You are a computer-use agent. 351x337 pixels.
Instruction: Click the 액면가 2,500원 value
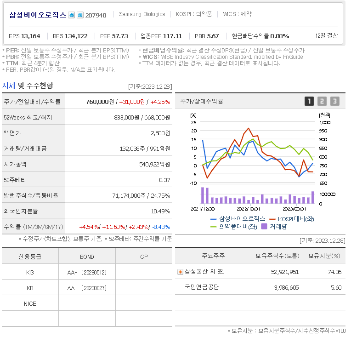click(160, 133)
